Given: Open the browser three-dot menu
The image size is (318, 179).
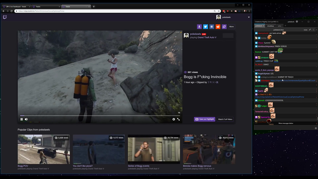Looking at the screenshot, I should click(249, 11).
